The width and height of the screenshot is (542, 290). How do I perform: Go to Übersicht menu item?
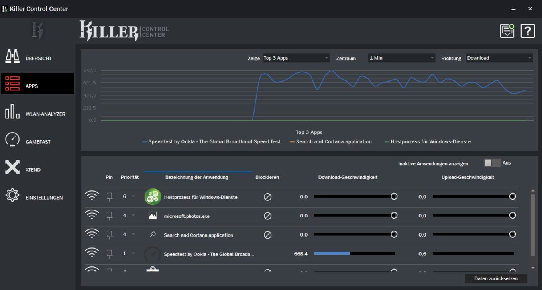click(x=39, y=58)
